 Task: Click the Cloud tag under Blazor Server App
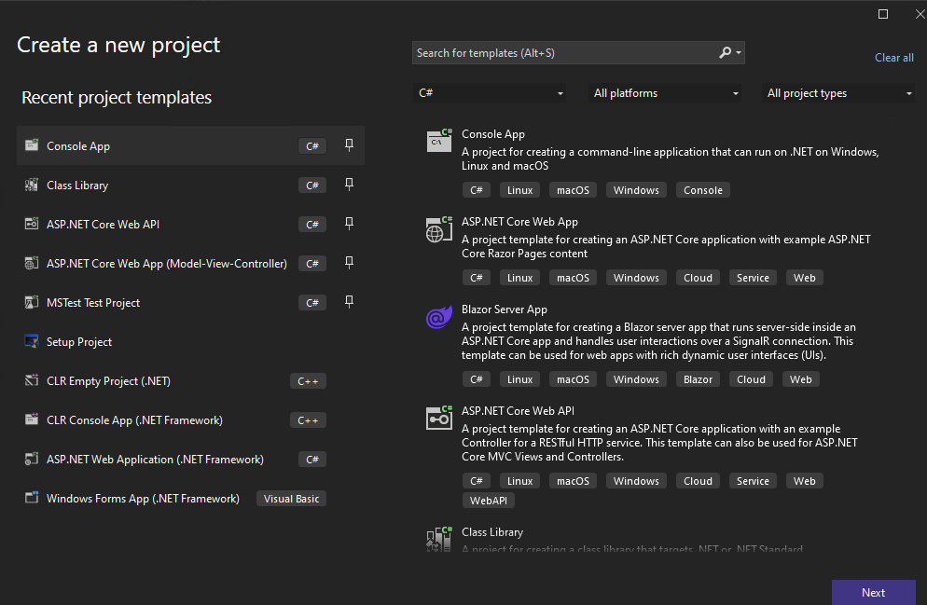751,379
